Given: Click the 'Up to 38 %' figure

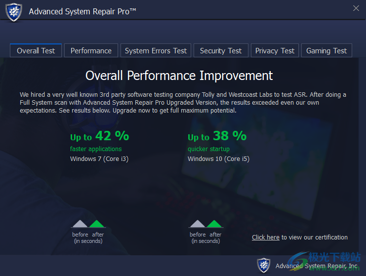Looking at the screenshot, I should point(217,136).
